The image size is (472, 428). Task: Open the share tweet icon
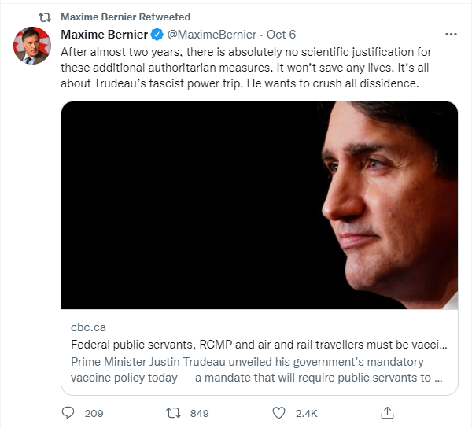point(387,412)
